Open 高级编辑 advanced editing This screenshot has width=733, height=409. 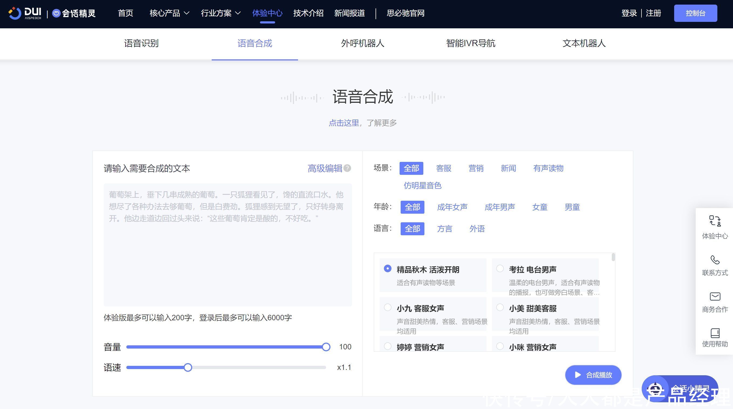tap(325, 168)
